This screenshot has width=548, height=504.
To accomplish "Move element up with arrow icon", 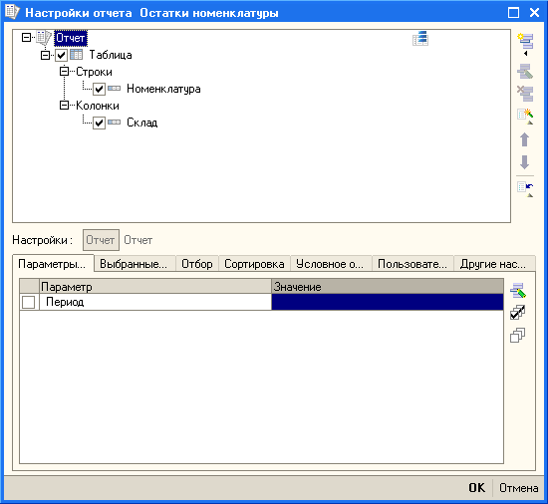I will [x=524, y=139].
